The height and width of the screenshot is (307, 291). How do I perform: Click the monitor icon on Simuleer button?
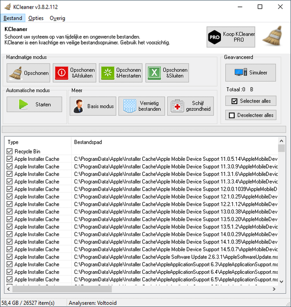[x=241, y=73]
